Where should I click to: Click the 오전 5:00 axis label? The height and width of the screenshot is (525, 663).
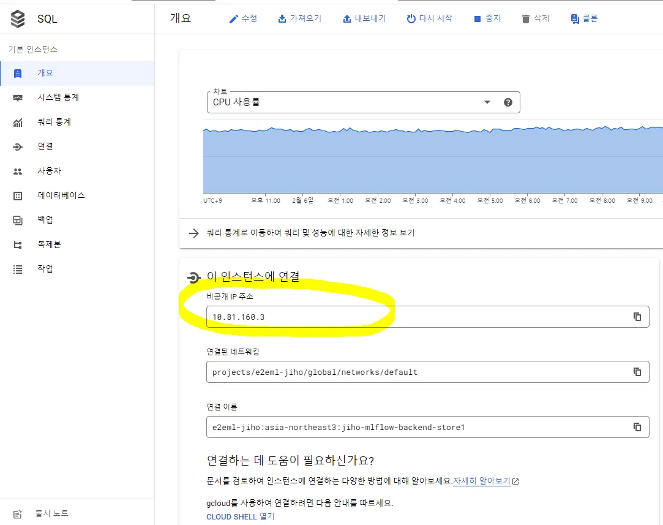pos(490,200)
